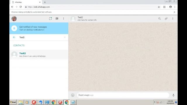Bookmark this page with star

159,7
